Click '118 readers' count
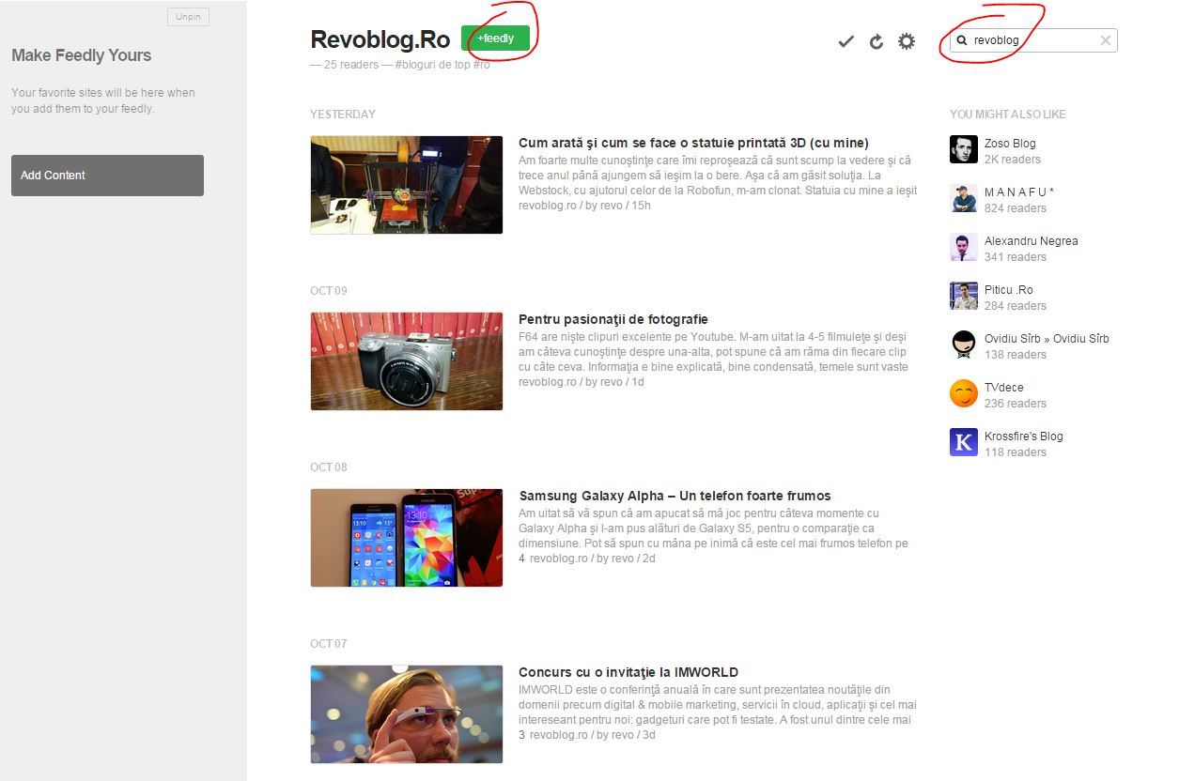This screenshot has height=781, width=1179. click(x=1016, y=452)
